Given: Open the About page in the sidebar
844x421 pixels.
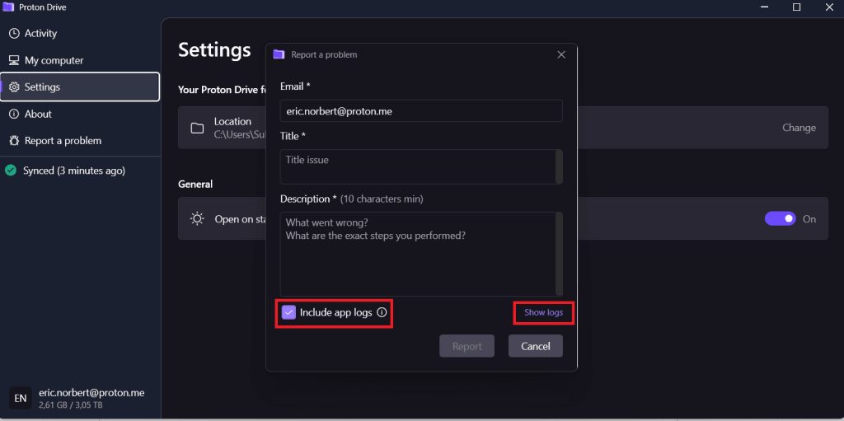Looking at the screenshot, I should [x=80, y=115].
